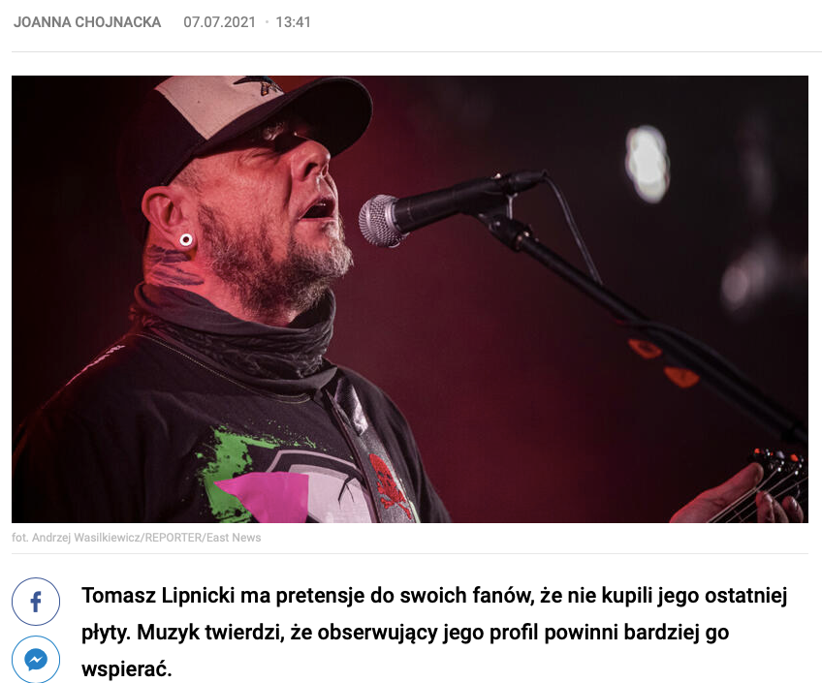822x683 pixels.
Task: Click the name Tomasz Lipnicki in the lead
Action: click(158, 596)
